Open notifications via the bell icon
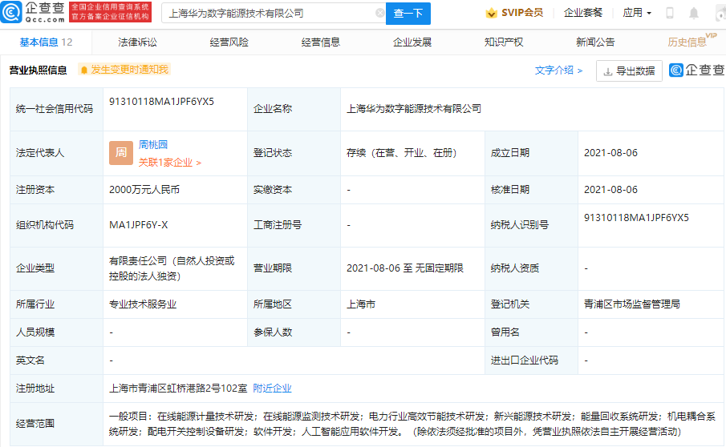726x447 pixels. pos(694,14)
